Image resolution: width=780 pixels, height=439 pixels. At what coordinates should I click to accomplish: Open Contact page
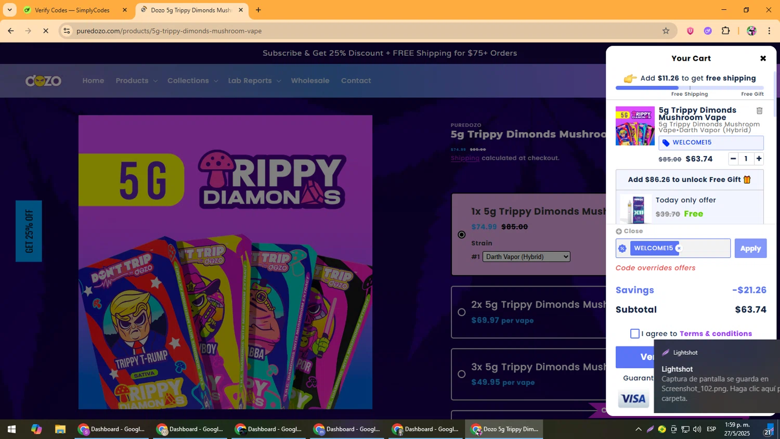tap(356, 81)
